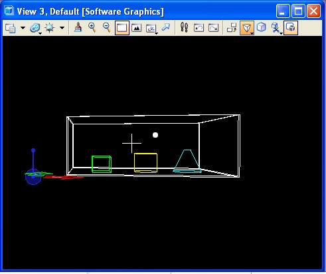Open the View Attributes tool

coord(10,28)
